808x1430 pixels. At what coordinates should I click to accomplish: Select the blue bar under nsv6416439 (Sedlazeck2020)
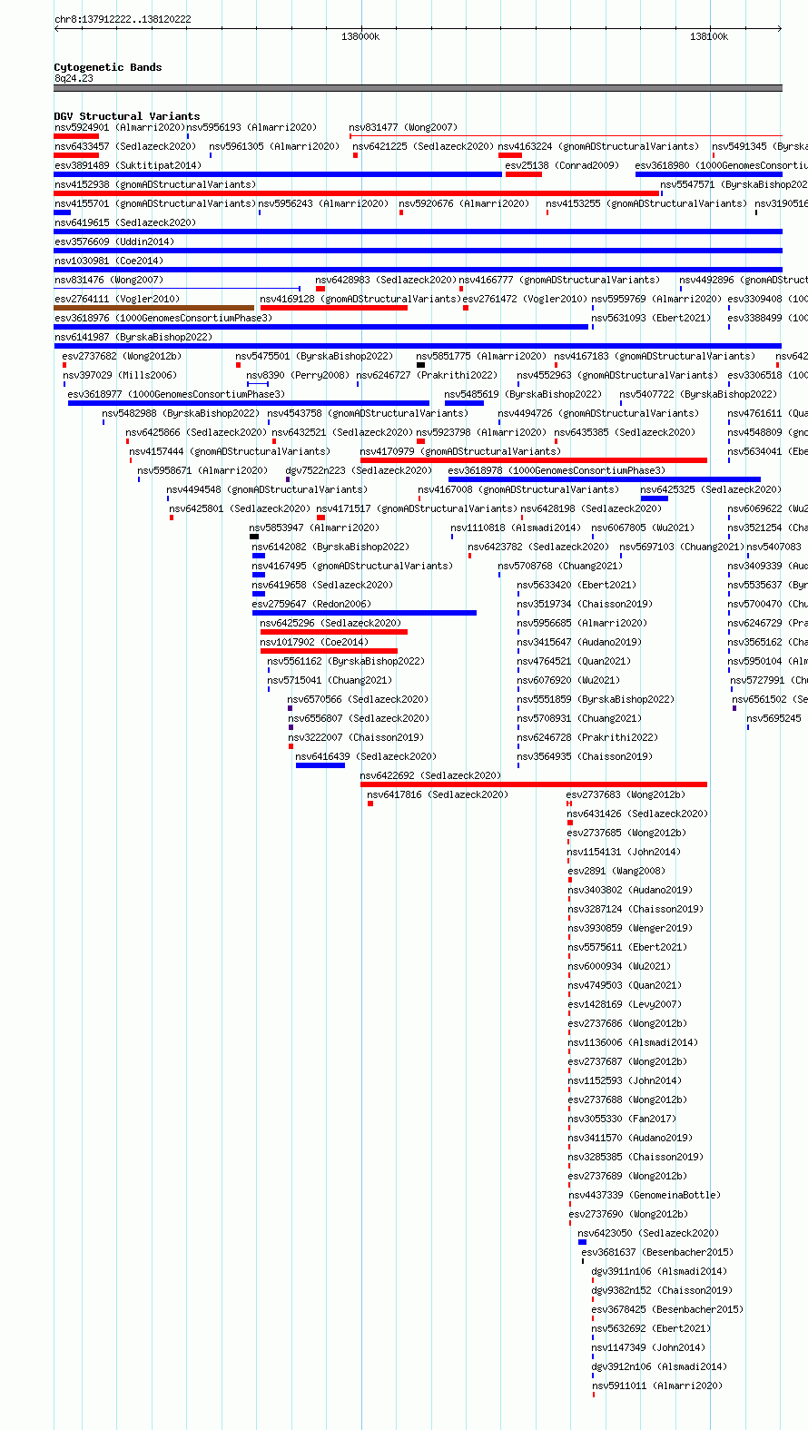[320, 765]
